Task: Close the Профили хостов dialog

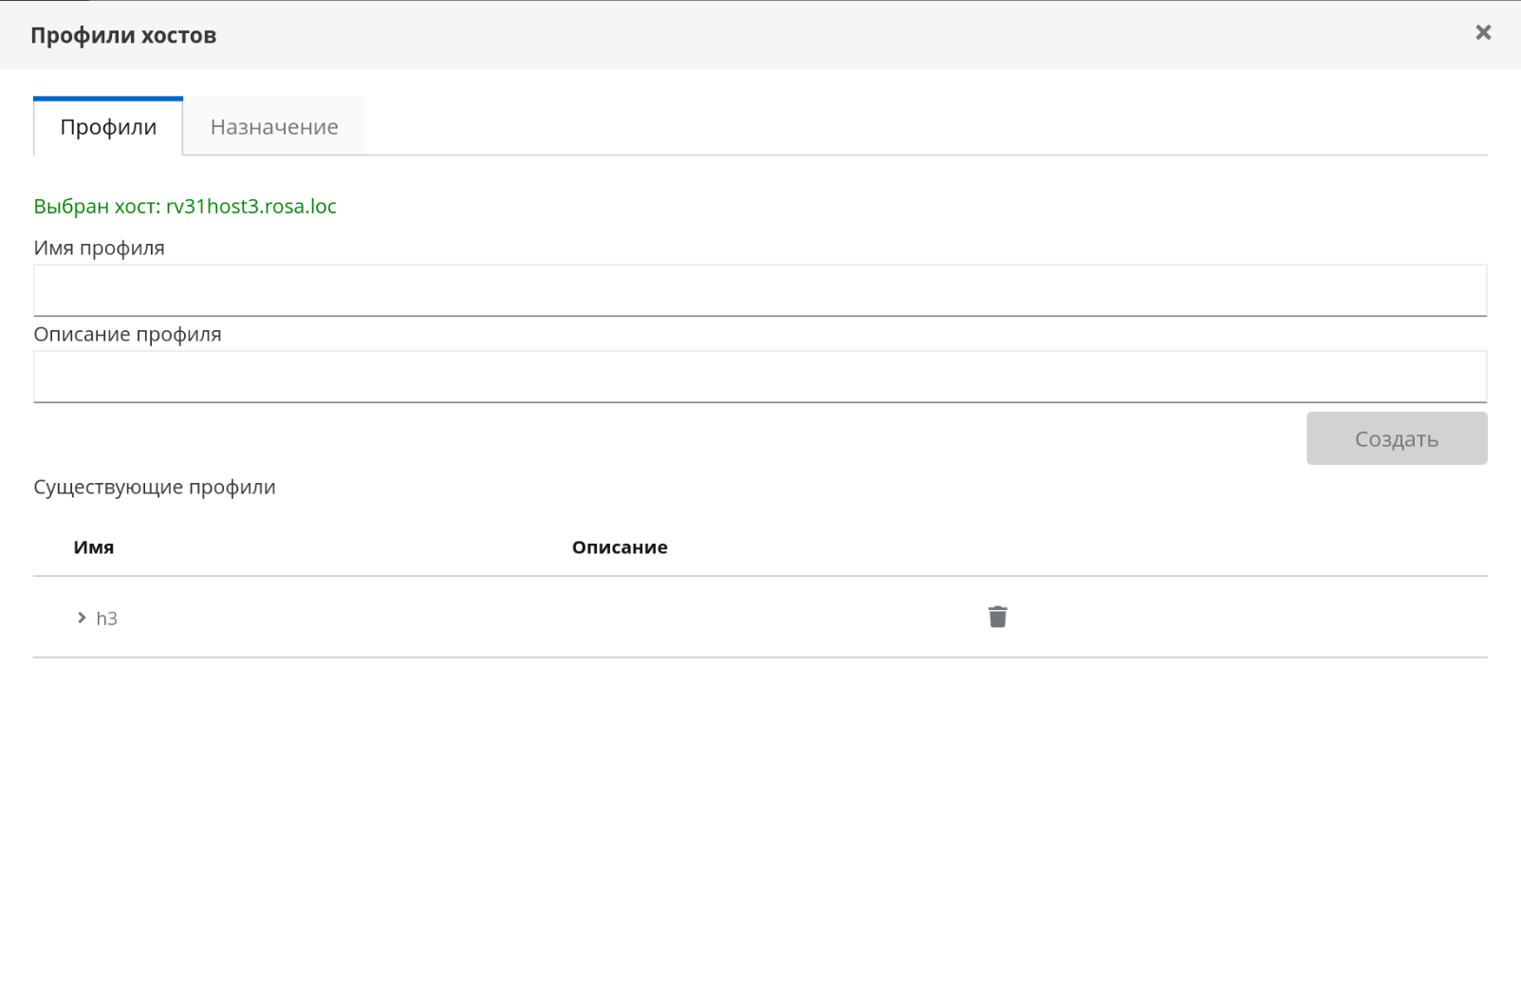Action: coord(1483,33)
